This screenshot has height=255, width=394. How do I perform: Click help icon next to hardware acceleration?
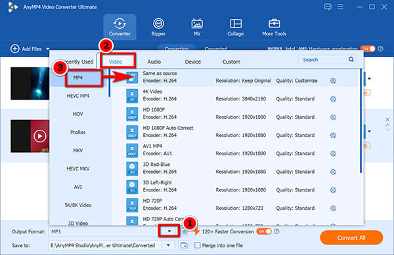(x=381, y=49)
